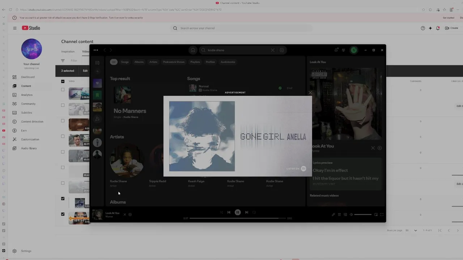Uncheck the last selected video checkbox
Viewport: 463px width, 260px height.
point(63,214)
